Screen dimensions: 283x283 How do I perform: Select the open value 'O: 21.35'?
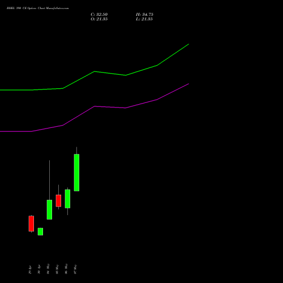point(99,19)
